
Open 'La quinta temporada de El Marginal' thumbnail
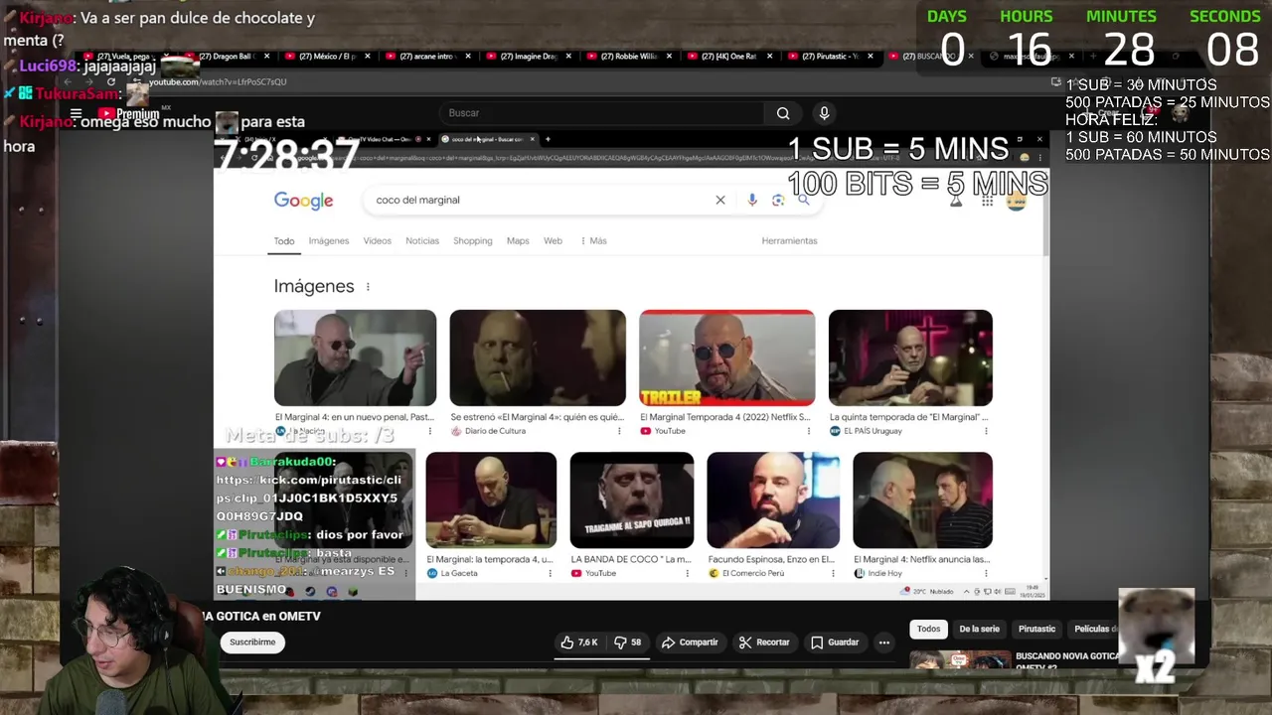point(910,357)
